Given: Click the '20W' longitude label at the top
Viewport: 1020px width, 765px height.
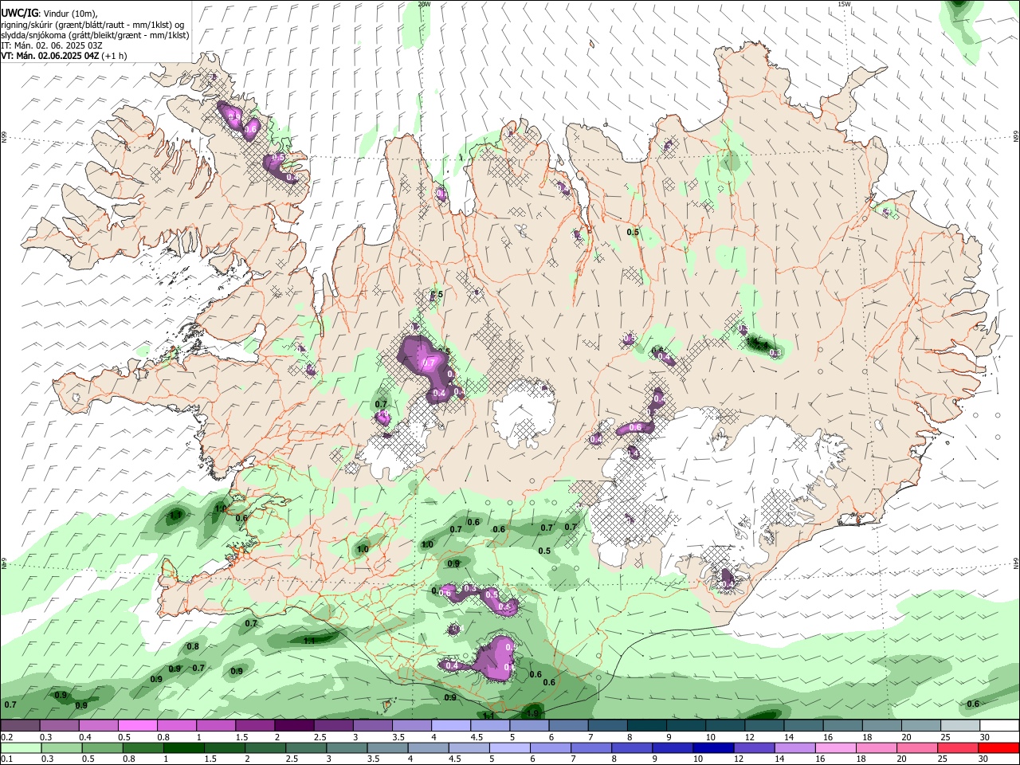Looking at the screenshot, I should coord(424,4).
